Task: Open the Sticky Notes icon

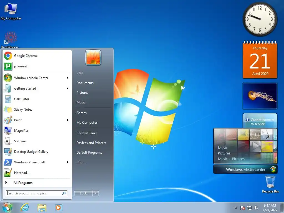Action: pyautogui.click(x=8, y=109)
